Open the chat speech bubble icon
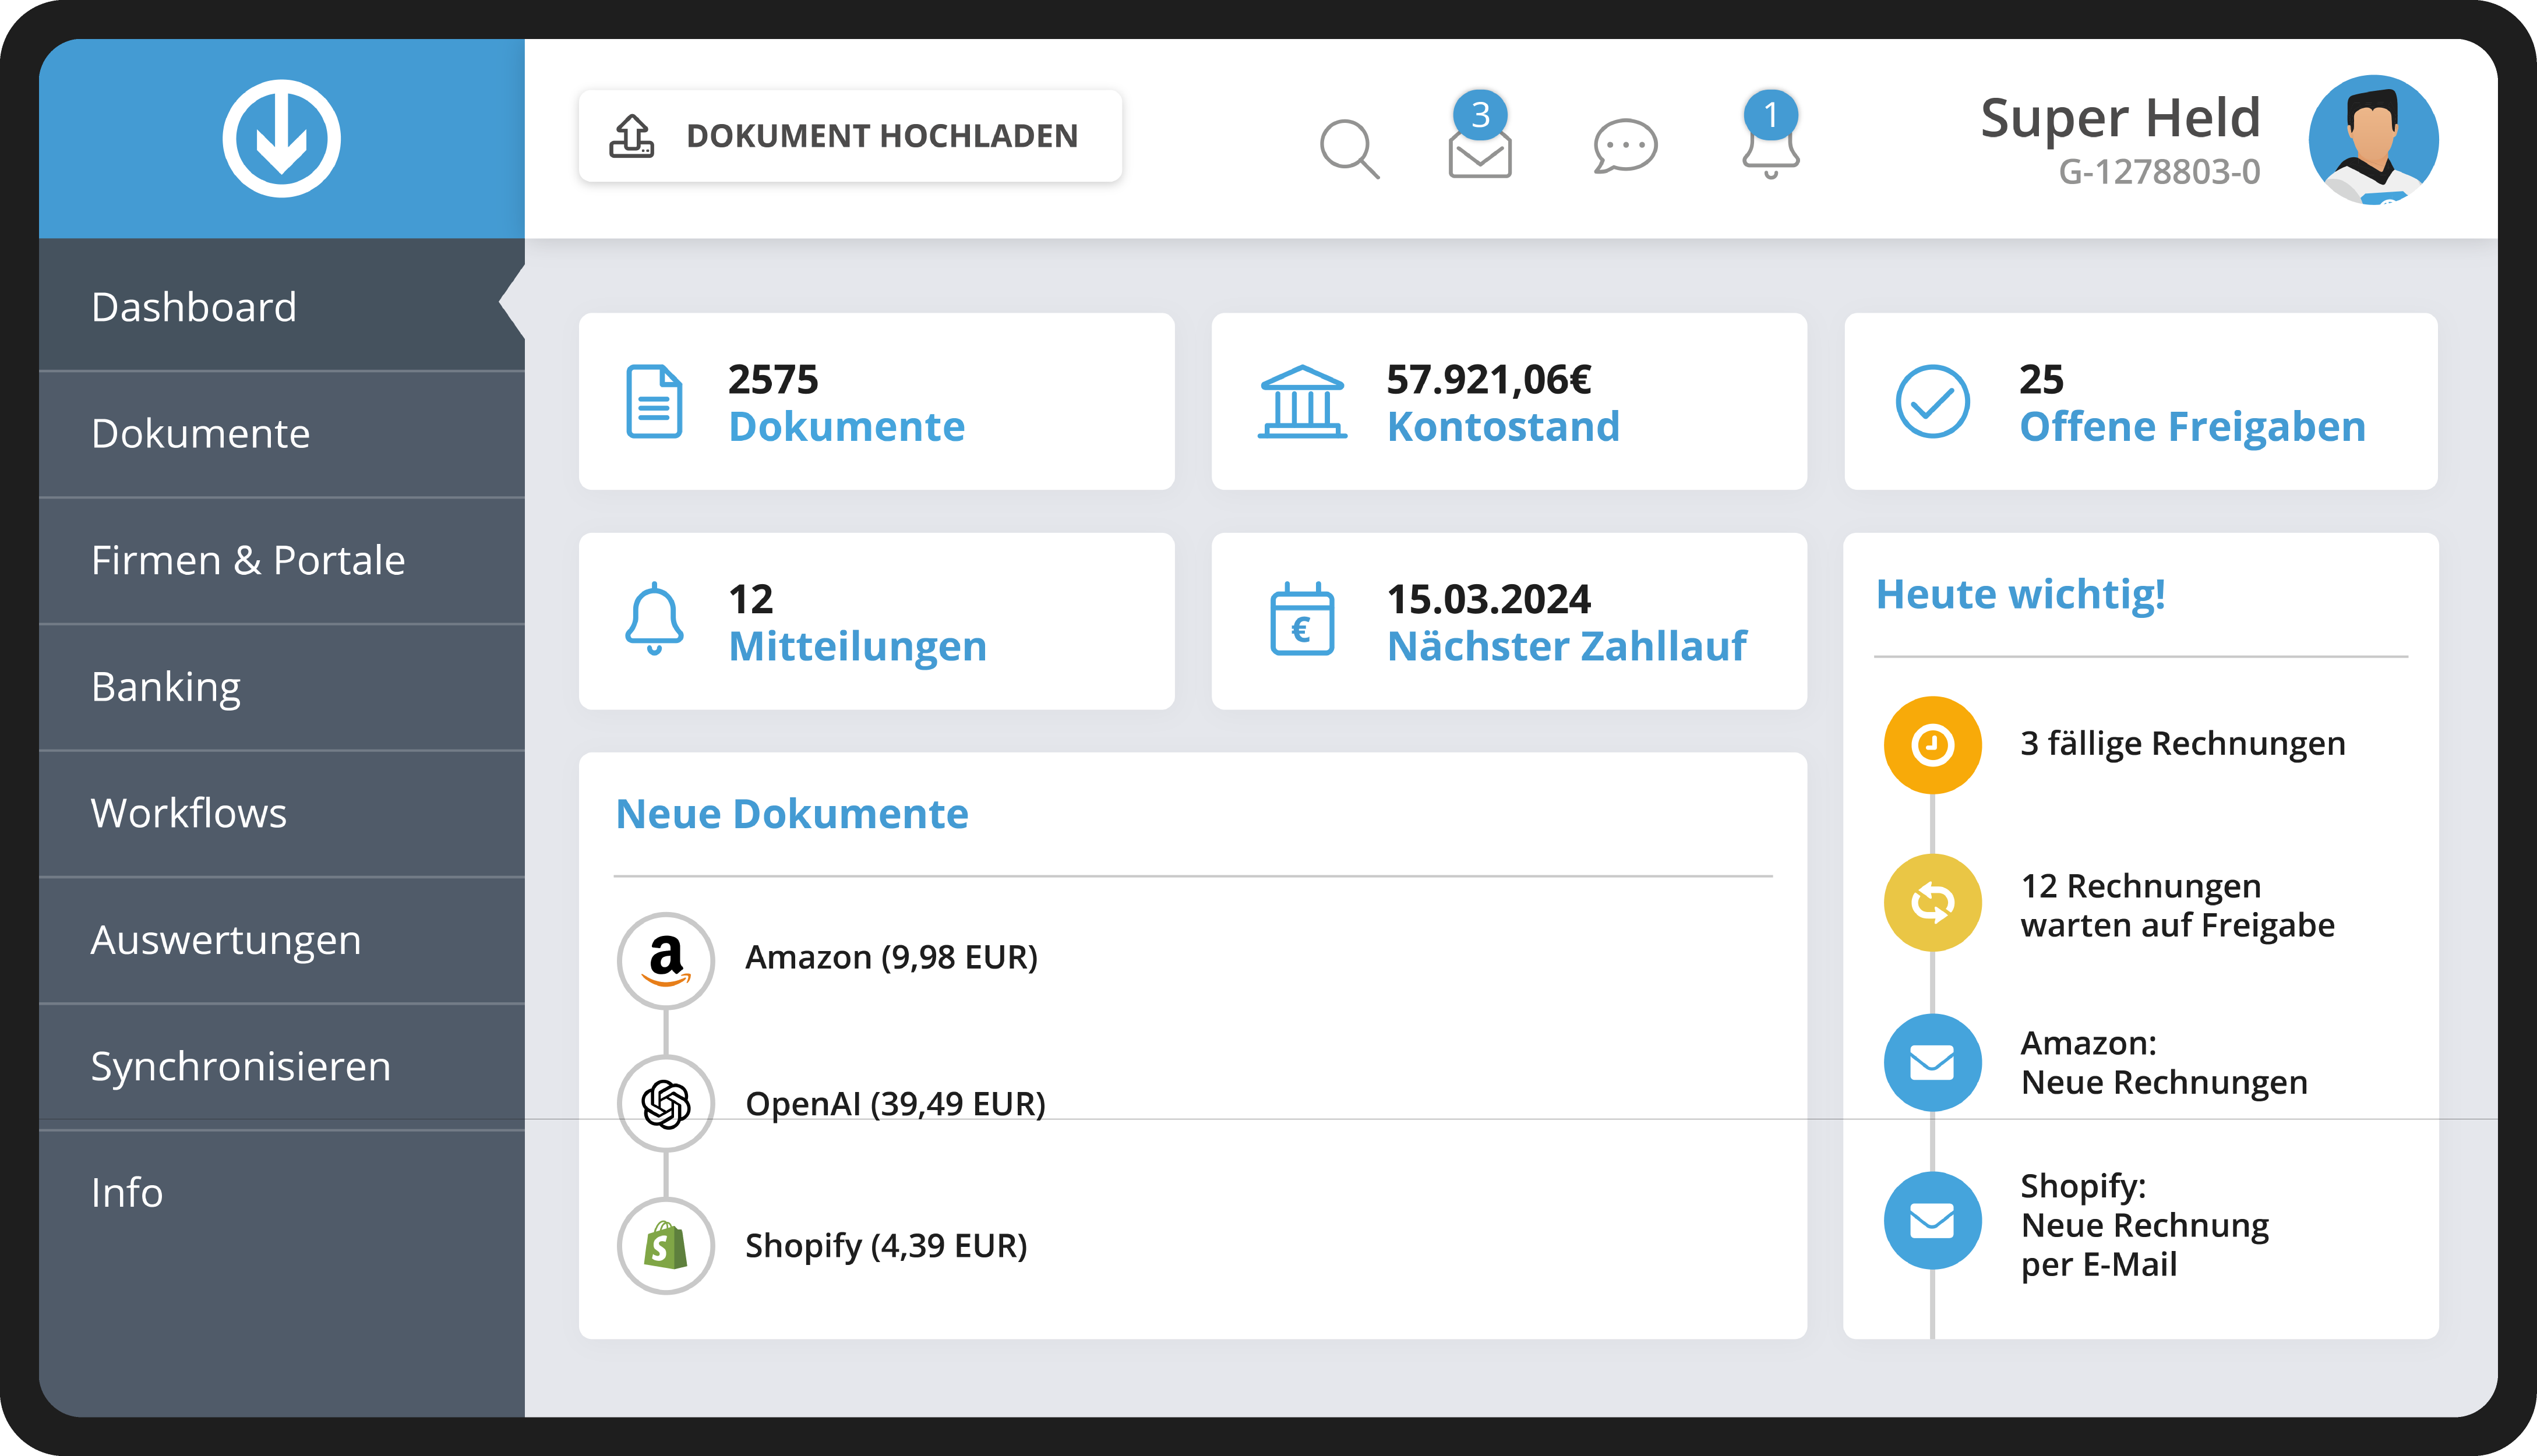Viewport: 2537px width, 1456px height. click(x=1625, y=147)
